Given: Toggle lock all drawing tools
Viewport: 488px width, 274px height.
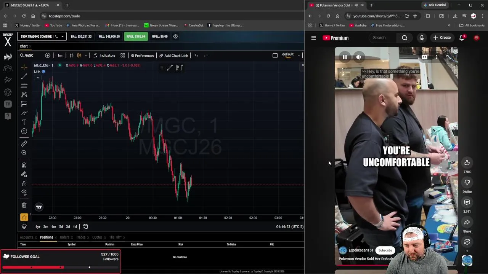Looking at the screenshot, I should 24,183.
